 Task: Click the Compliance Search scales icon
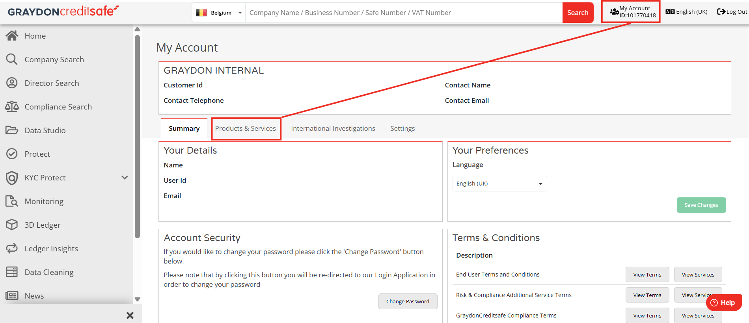[12, 107]
